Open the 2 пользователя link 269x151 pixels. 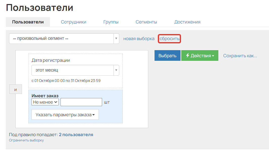(x=76, y=135)
